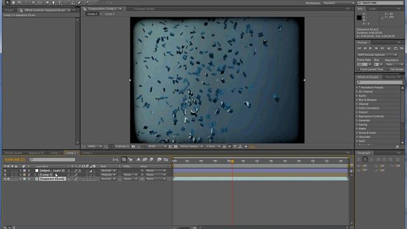
Task: Enable Motion Blur for all layers
Action: click(x=151, y=160)
